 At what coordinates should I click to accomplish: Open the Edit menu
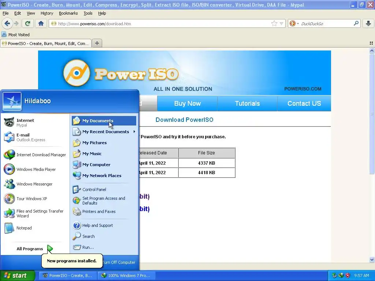(18, 13)
